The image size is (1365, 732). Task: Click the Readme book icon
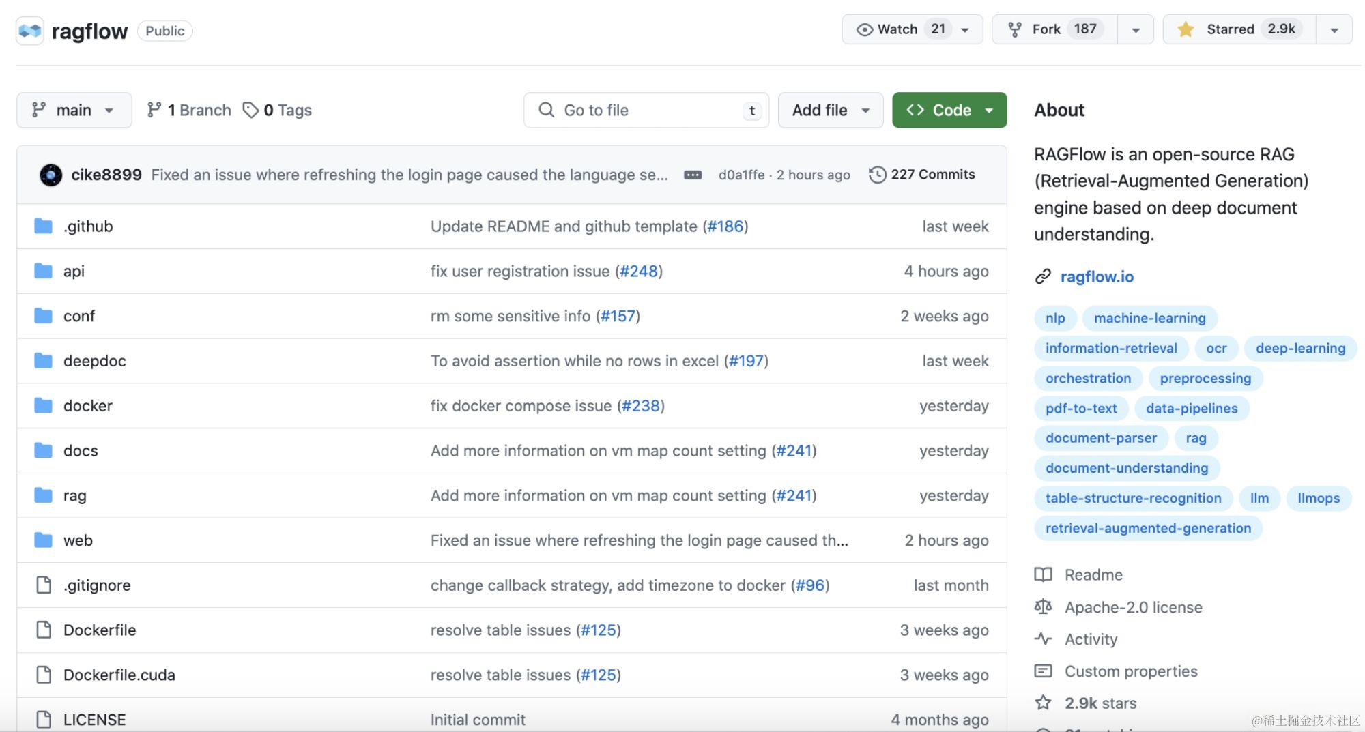tap(1043, 574)
